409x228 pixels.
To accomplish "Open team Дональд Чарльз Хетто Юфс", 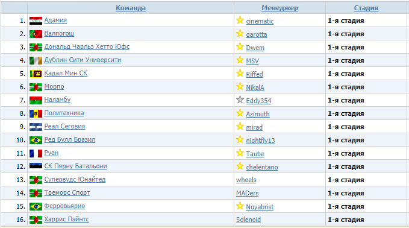I will [x=87, y=47].
